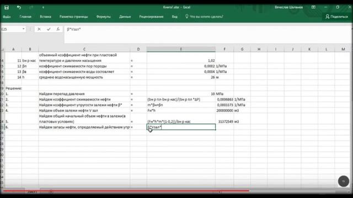Click cell with 0,0002 value
353x198 pixels.
(181, 66)
